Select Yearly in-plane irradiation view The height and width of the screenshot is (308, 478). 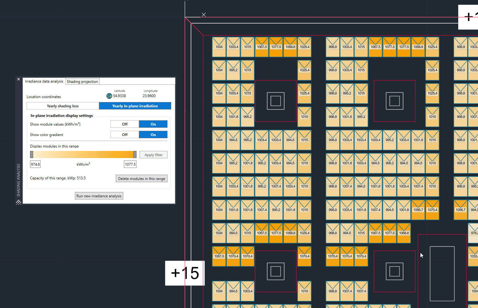135,106
